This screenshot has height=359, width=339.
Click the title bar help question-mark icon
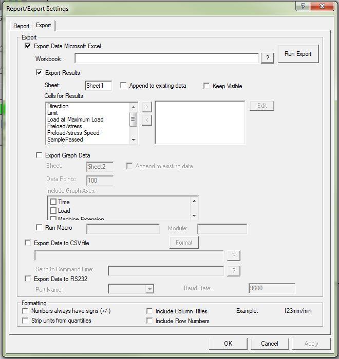[303, 6]
